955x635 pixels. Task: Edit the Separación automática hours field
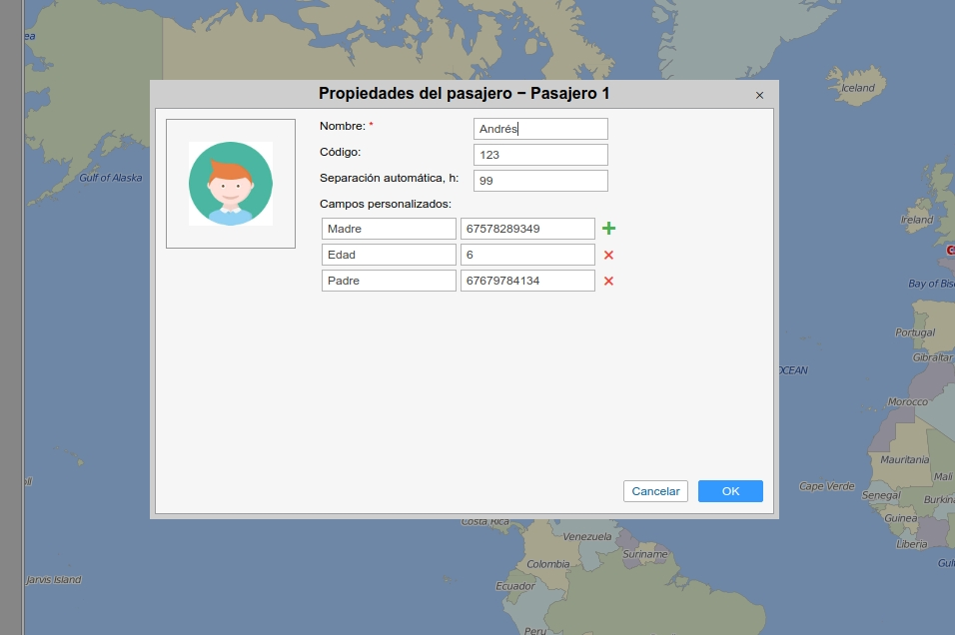[539, 181]
